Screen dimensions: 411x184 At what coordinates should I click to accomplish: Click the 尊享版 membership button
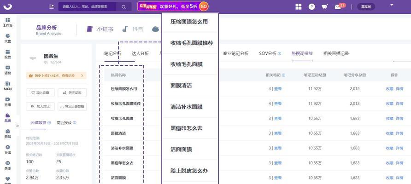(366, 7)
